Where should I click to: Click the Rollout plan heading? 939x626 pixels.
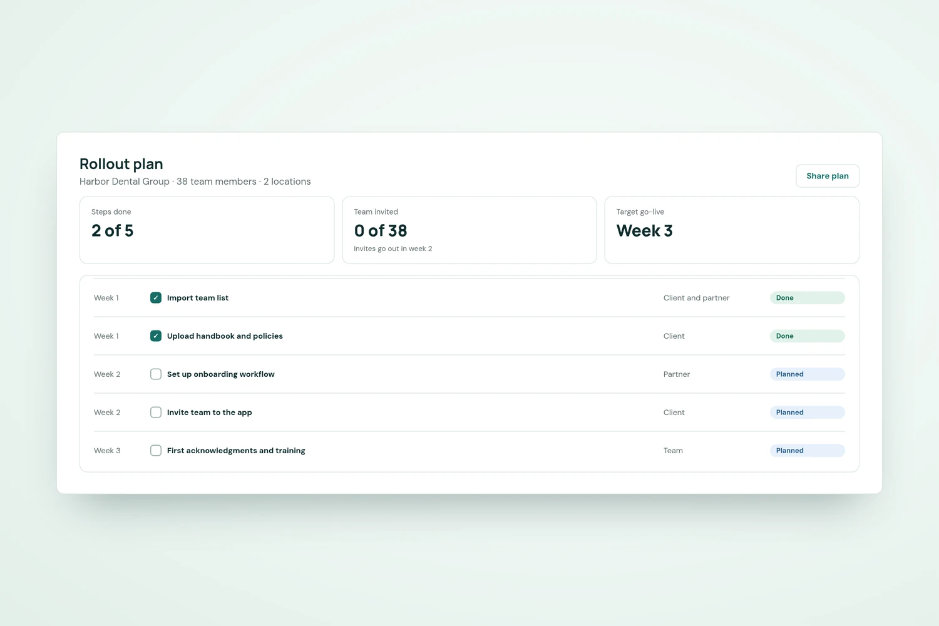(x=121, y=164)
